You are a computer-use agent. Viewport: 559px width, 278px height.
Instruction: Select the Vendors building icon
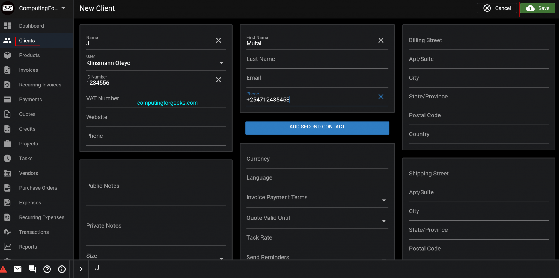(x=7, y=173)
